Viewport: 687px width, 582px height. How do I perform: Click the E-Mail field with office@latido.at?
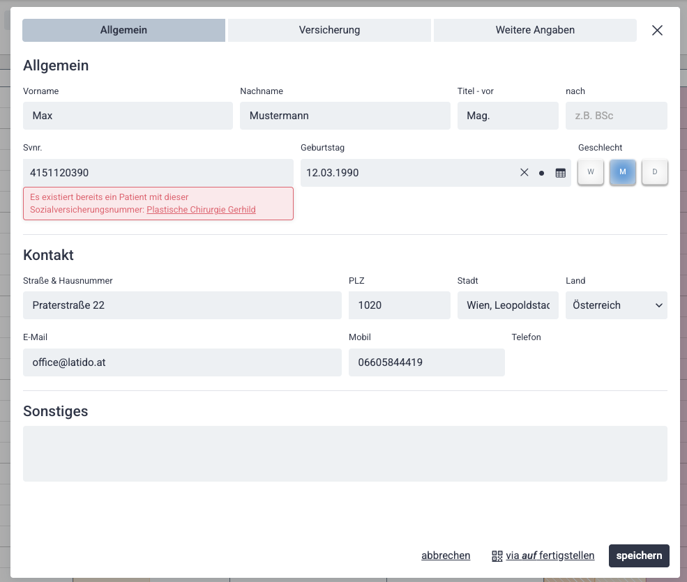click(182, 362)
